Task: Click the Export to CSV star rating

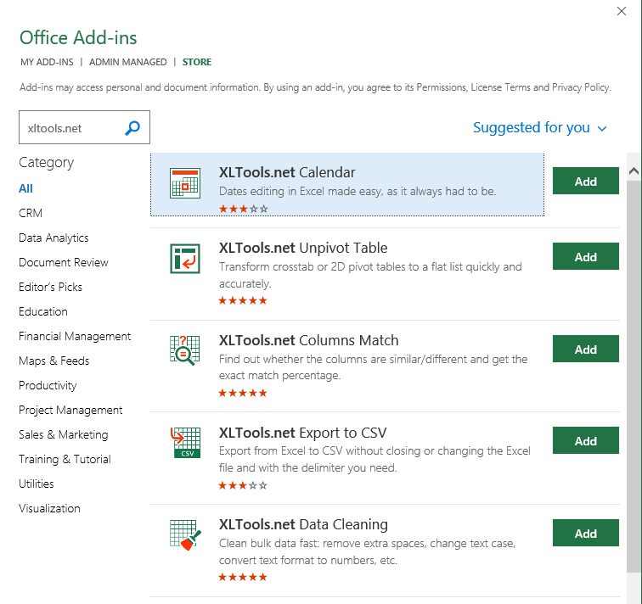Action: (x=243, y=485)
